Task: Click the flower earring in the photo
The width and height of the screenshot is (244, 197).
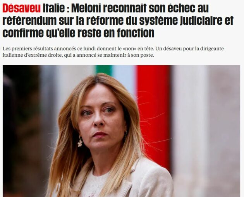Action: [x=80, y=142]
